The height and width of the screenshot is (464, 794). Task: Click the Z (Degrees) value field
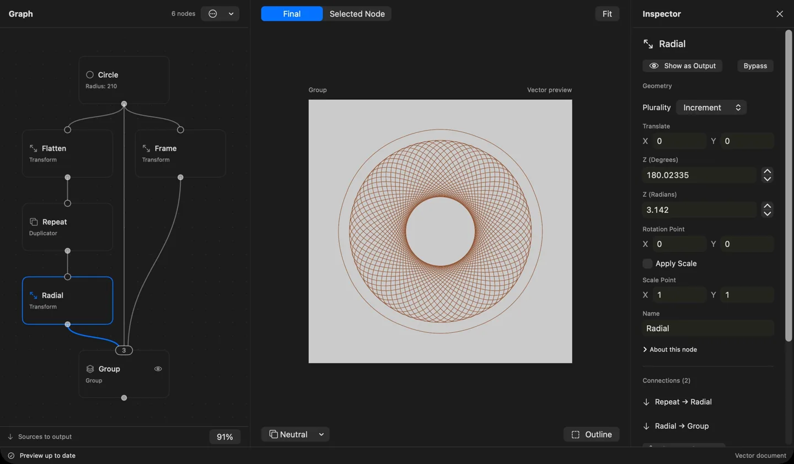coord(700,175)
